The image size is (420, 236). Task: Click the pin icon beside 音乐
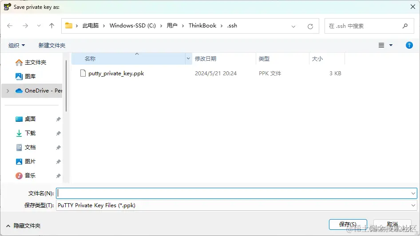coord(58,176)
